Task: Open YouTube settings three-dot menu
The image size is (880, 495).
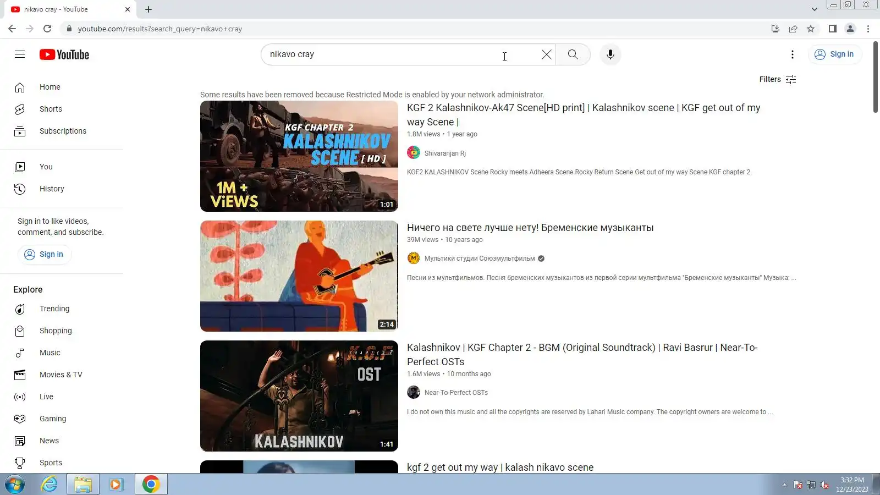Action: pos(792,54)
